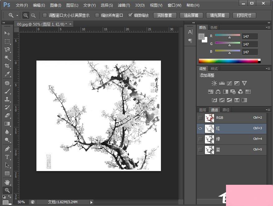
Task: Switch to the 路径 tab
Action: (x=226, y=110)
